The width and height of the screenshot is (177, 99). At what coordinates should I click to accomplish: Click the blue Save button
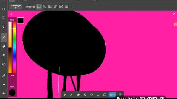[112, 95]
